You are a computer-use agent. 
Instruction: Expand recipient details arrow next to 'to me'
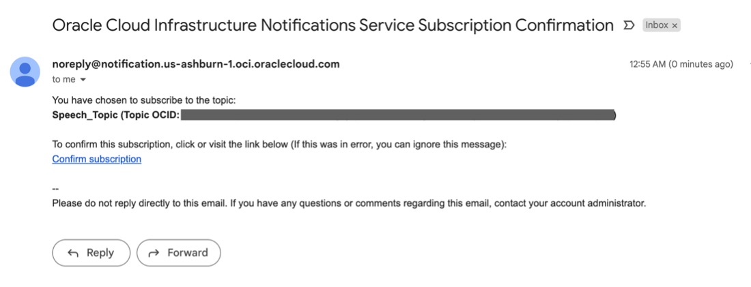(83, 80)
